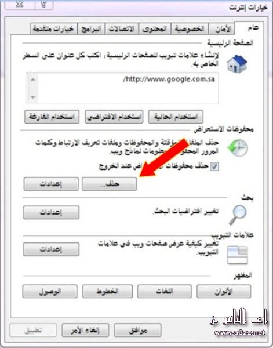
Task: Click the search magnifying glass icon
Action: click(238, 215)
